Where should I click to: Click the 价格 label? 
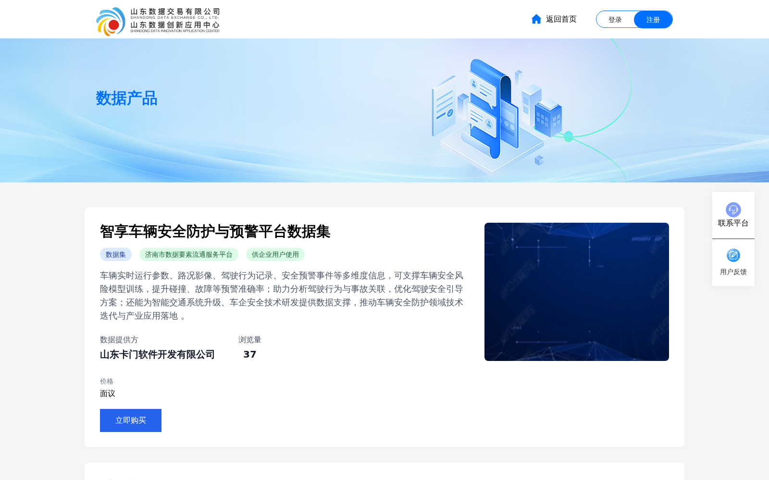(107, 382)
